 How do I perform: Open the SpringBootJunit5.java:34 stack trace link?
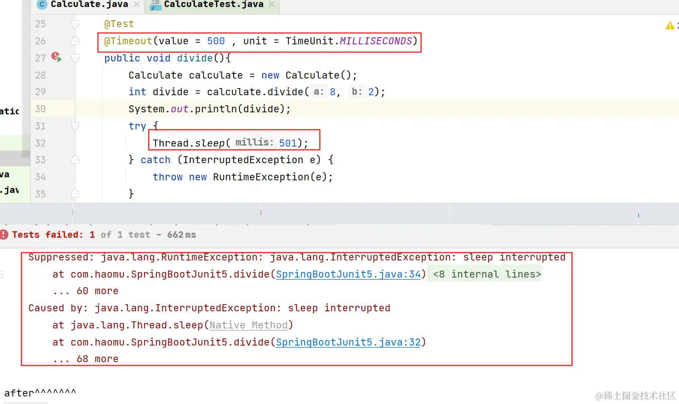[348, 274]
